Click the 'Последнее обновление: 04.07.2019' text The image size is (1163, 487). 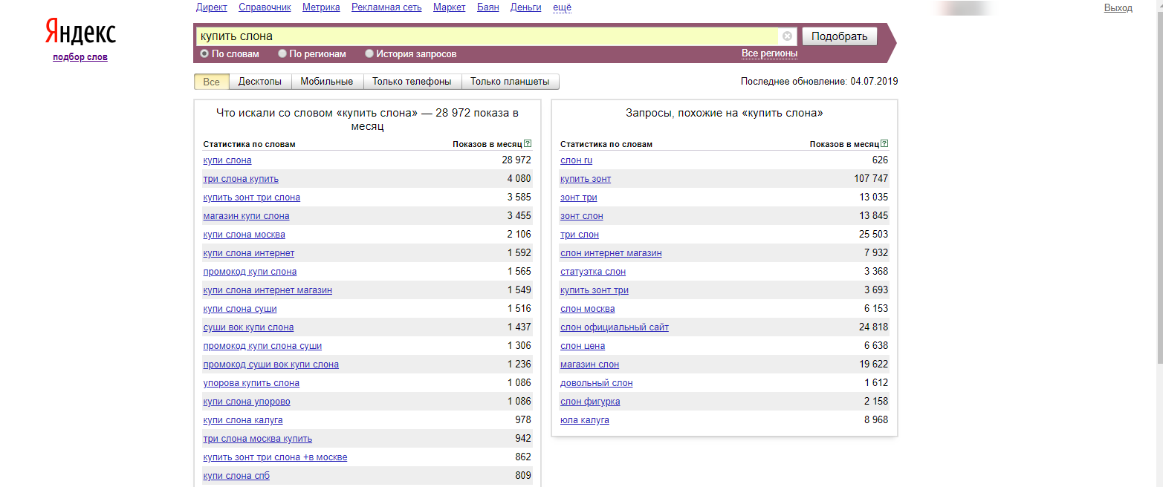[819, 82]
